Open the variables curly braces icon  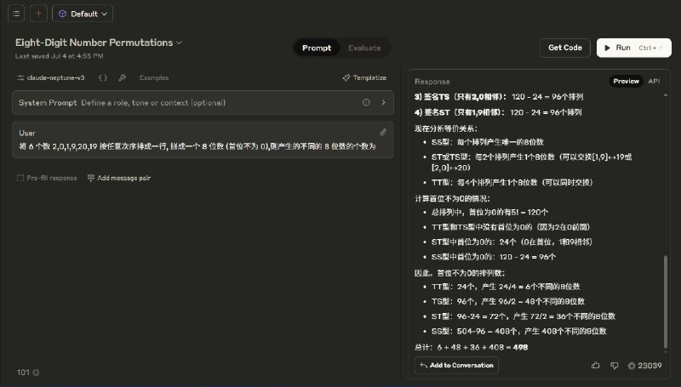click(102, 77)
